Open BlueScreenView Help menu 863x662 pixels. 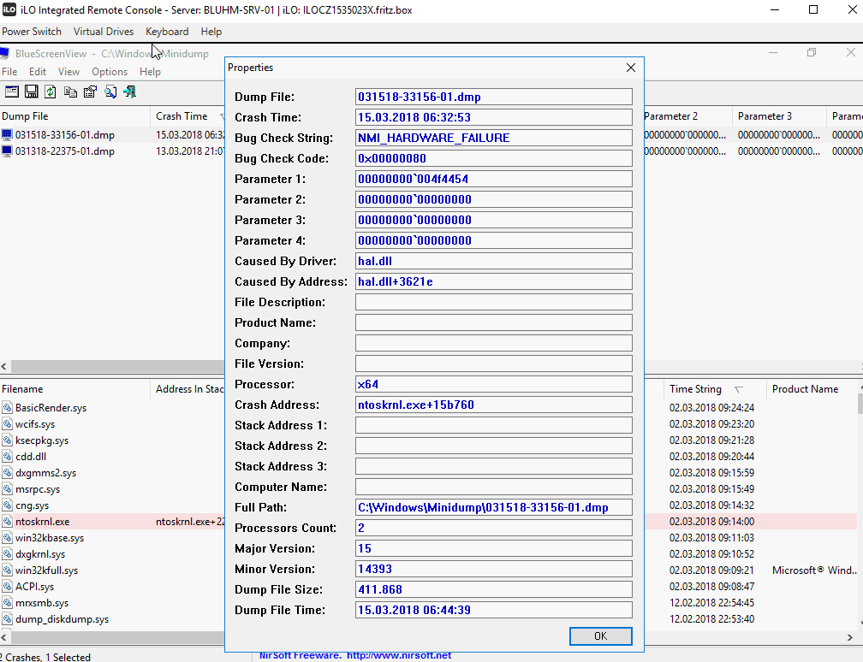(x=150, y=72)
